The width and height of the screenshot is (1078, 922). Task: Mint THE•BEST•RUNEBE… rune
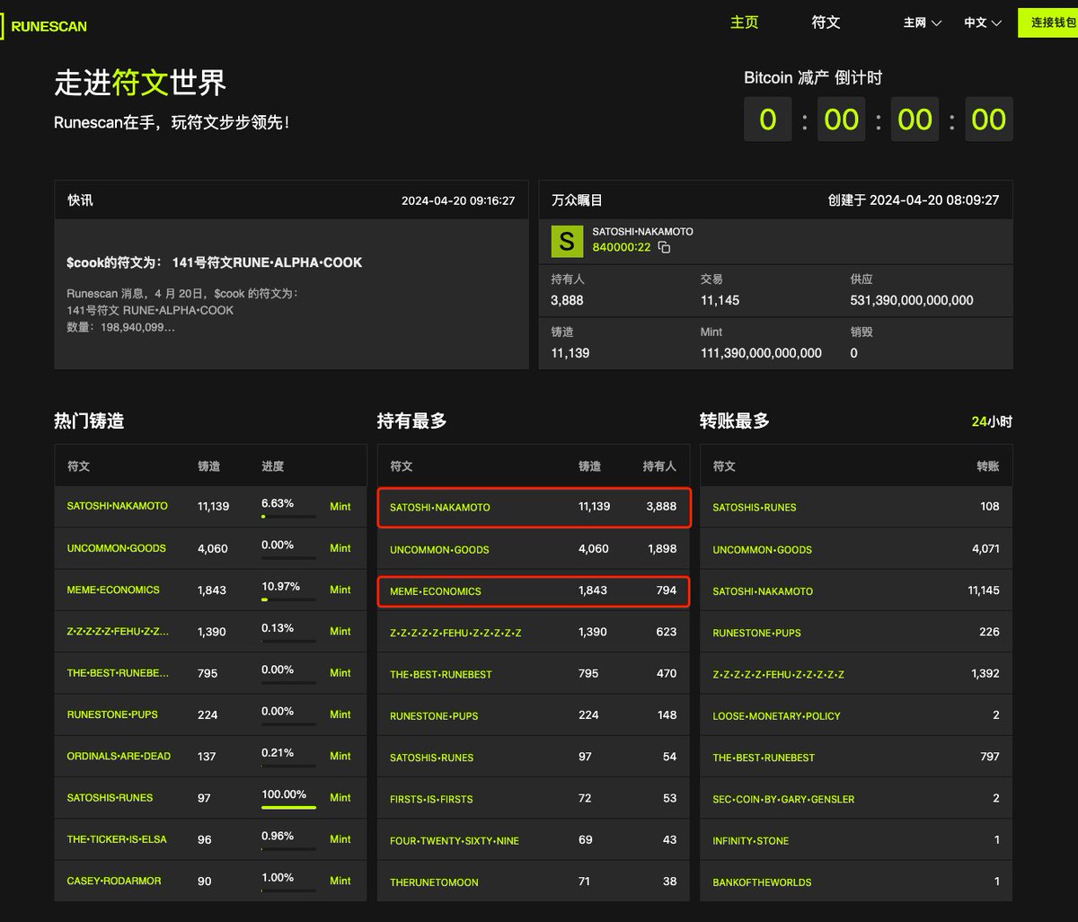pos(340,673)
